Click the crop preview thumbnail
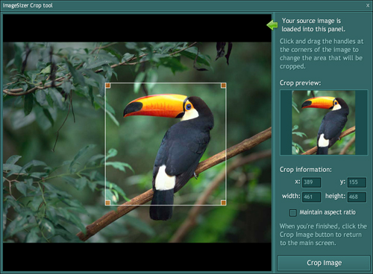This screenshot has width=373, height=274. [324, 123]
